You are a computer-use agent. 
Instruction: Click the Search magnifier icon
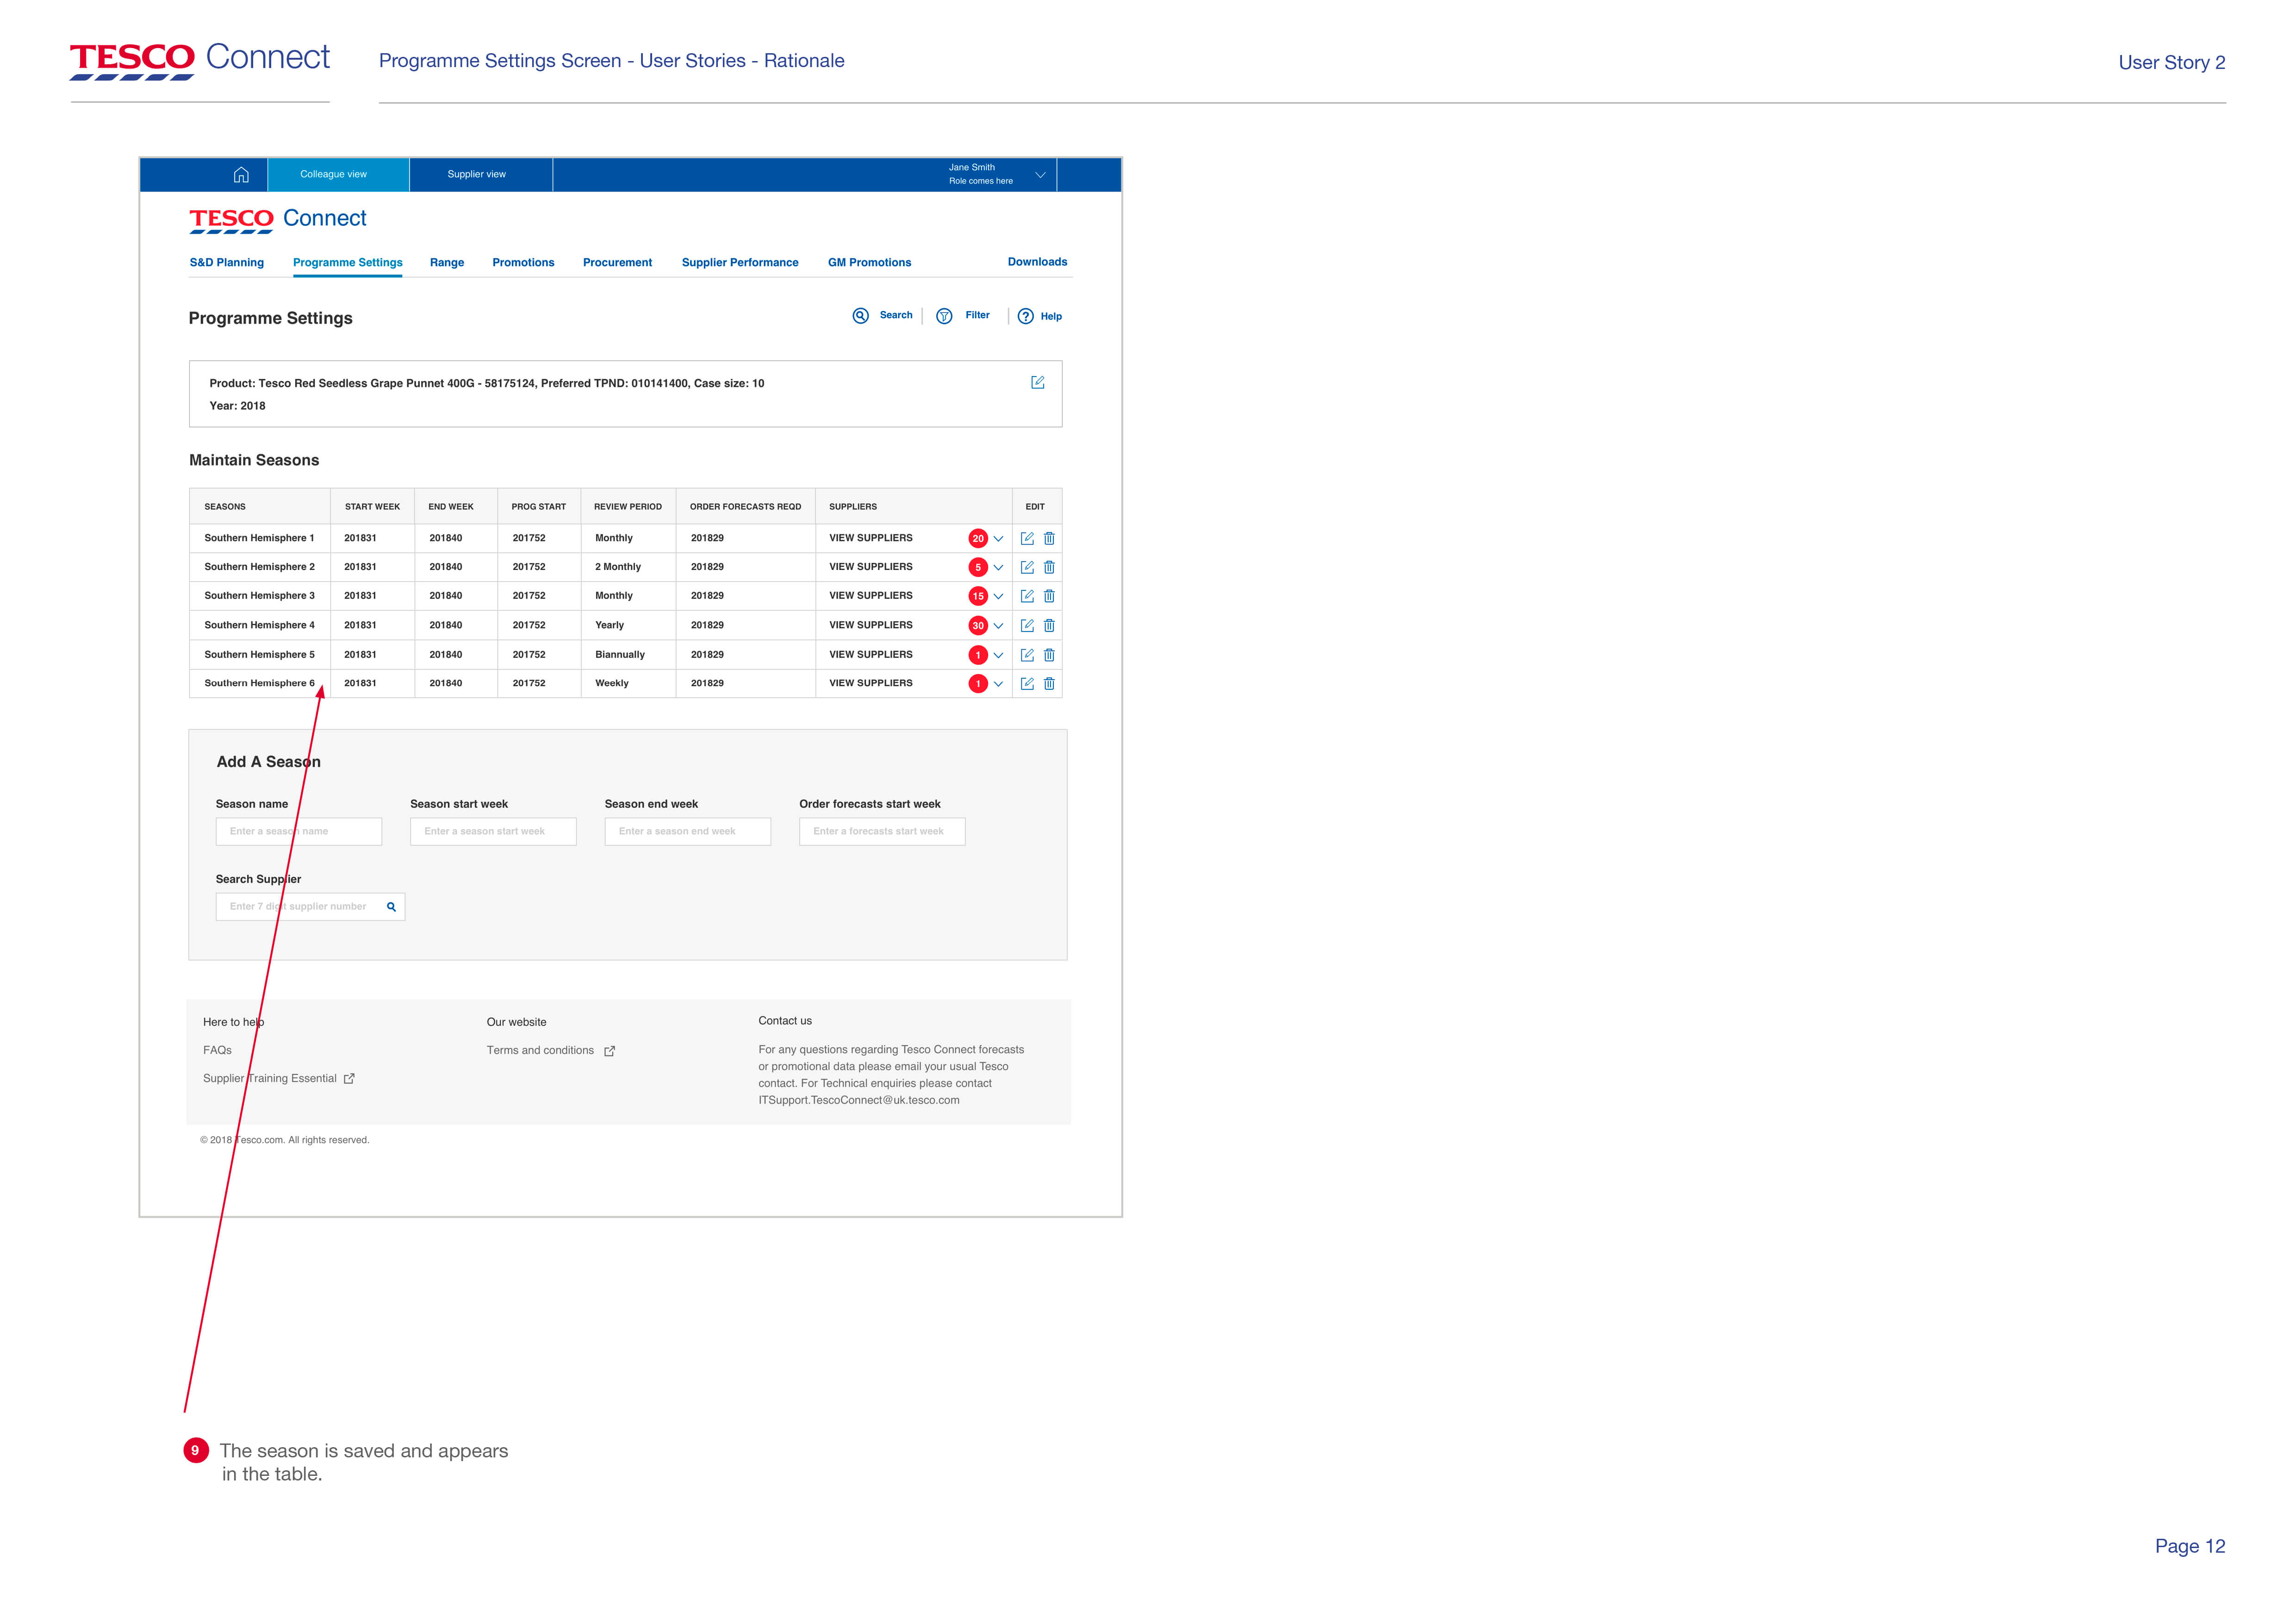point(860,316)
